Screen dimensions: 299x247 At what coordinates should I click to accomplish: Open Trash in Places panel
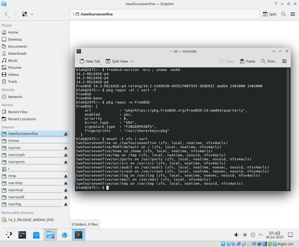pyautogui.click(x=34, y=82)
